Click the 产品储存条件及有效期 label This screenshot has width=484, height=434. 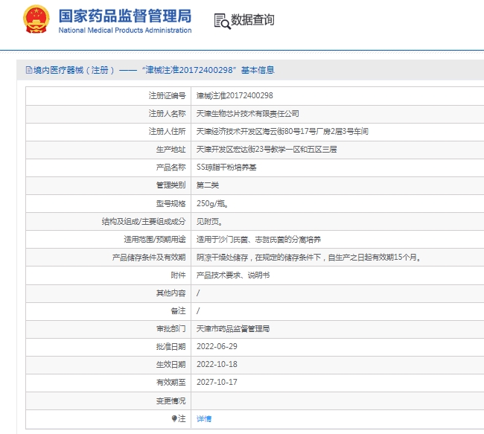[x=149, y=257]
